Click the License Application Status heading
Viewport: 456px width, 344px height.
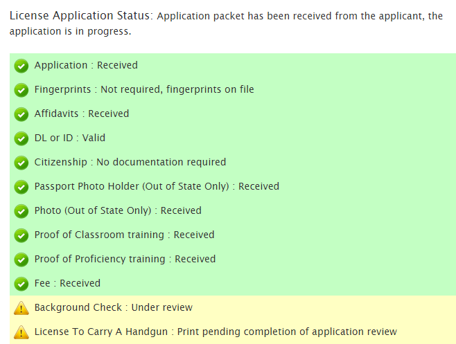coord(80,15)
